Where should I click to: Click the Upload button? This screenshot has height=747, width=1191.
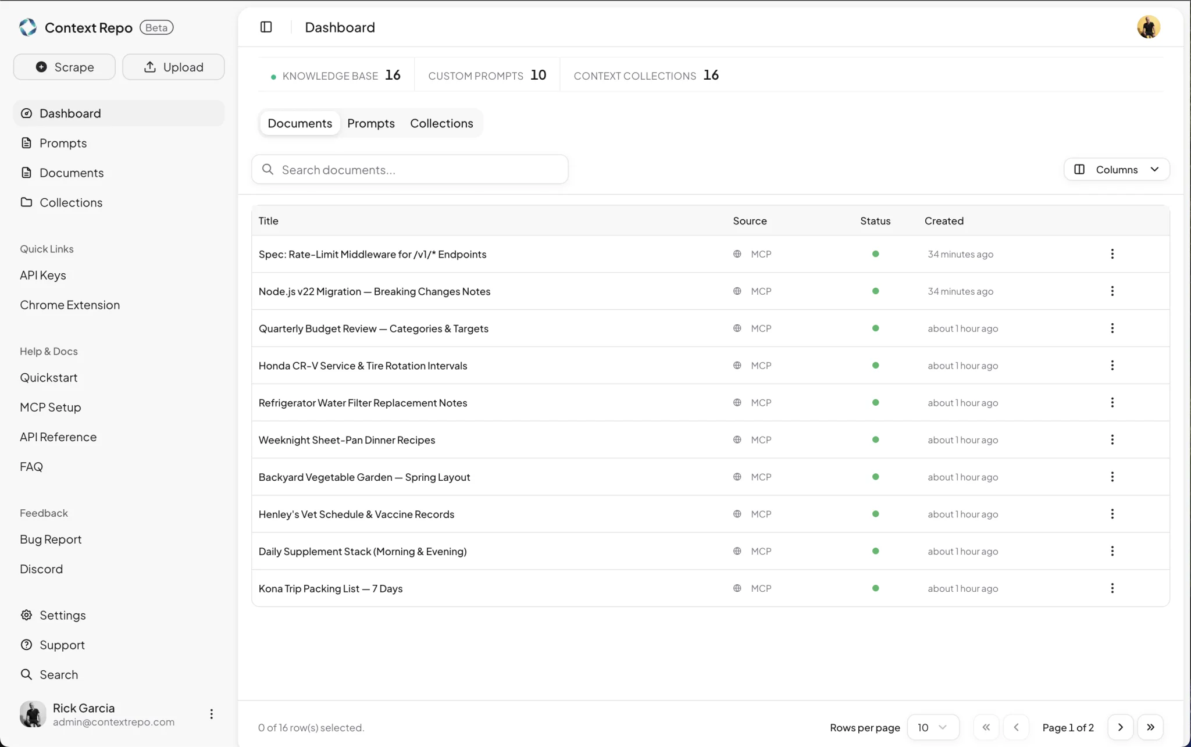173,67
